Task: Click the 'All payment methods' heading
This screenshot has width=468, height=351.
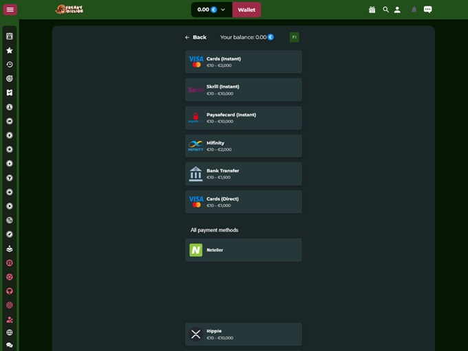Action: tap(214, 230)
